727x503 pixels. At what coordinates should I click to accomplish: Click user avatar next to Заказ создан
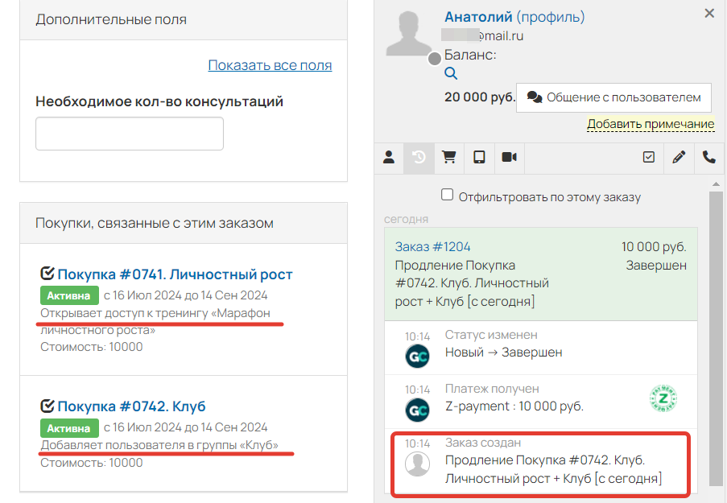(x=417, y=464)
